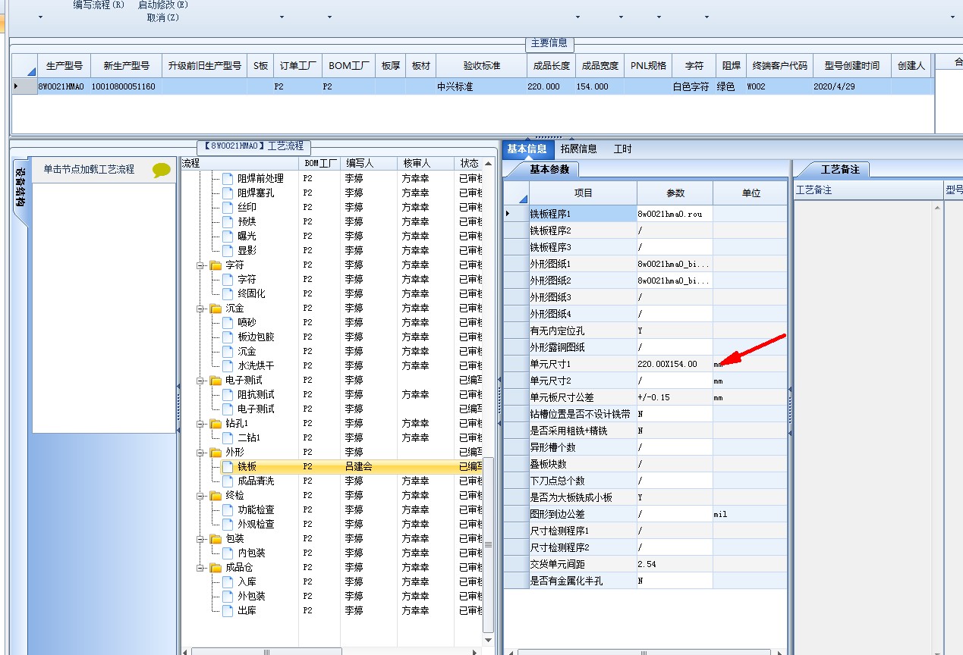Collapse the 成品仓 folder node
The image size is (963, 655).
click(x=201, y=567)
